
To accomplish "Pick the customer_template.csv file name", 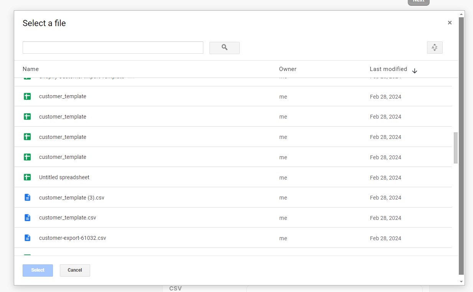I will [x=68, y=218].
